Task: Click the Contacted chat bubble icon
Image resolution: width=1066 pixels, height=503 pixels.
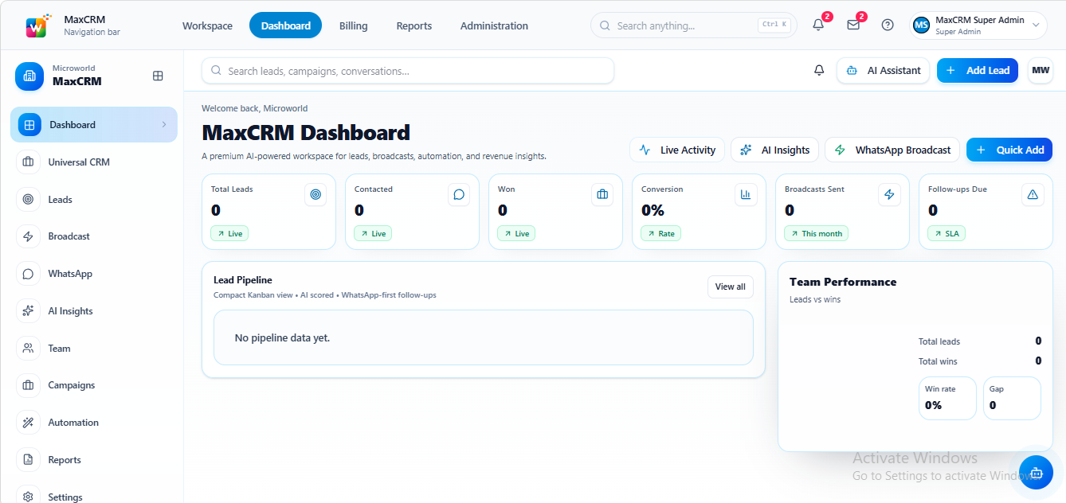Action: [x=459, y=194]
